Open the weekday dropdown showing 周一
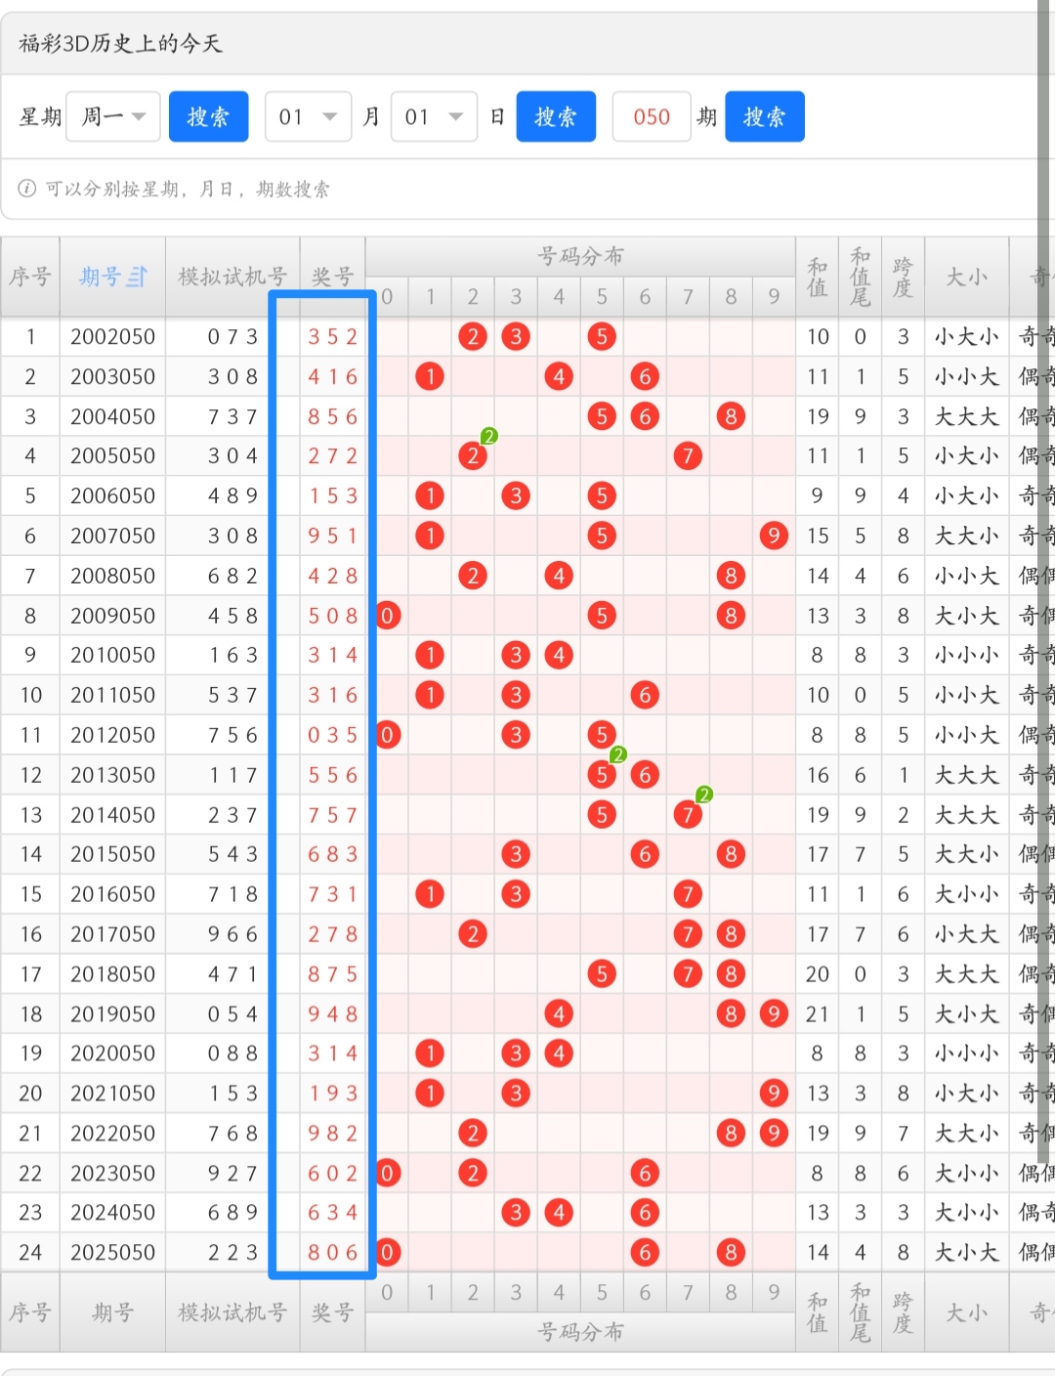The image size is (1055, 1376). point(113,116)
